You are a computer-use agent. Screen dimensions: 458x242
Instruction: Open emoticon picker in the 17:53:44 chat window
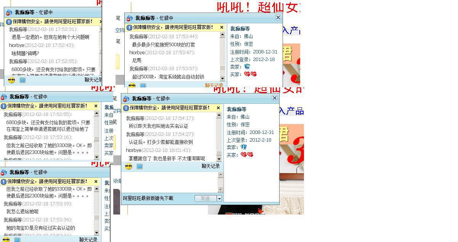click(132, 86)
